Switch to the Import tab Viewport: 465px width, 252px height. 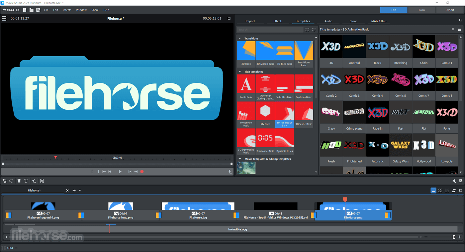tap(250, 21)
